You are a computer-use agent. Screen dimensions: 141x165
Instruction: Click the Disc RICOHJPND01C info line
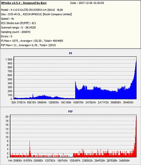point(36,14)
